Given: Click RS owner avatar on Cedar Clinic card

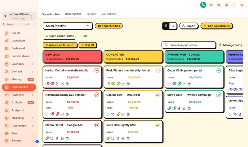Looking at the screenshot, I should click(x=219, y=71).
